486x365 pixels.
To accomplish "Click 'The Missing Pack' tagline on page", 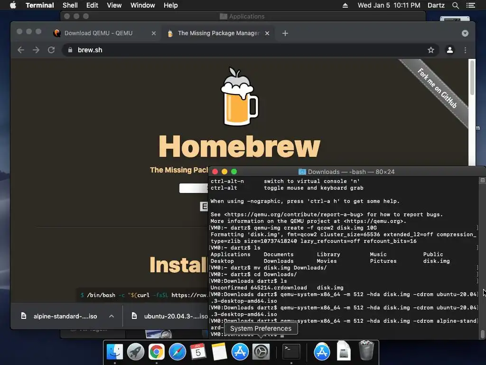I will pos(179,170).
